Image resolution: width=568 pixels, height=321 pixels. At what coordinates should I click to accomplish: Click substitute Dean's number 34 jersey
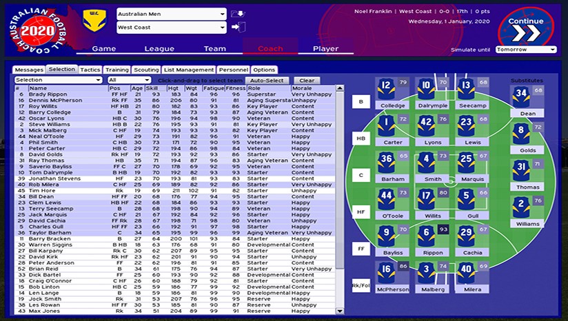click(x=521, y=97)
